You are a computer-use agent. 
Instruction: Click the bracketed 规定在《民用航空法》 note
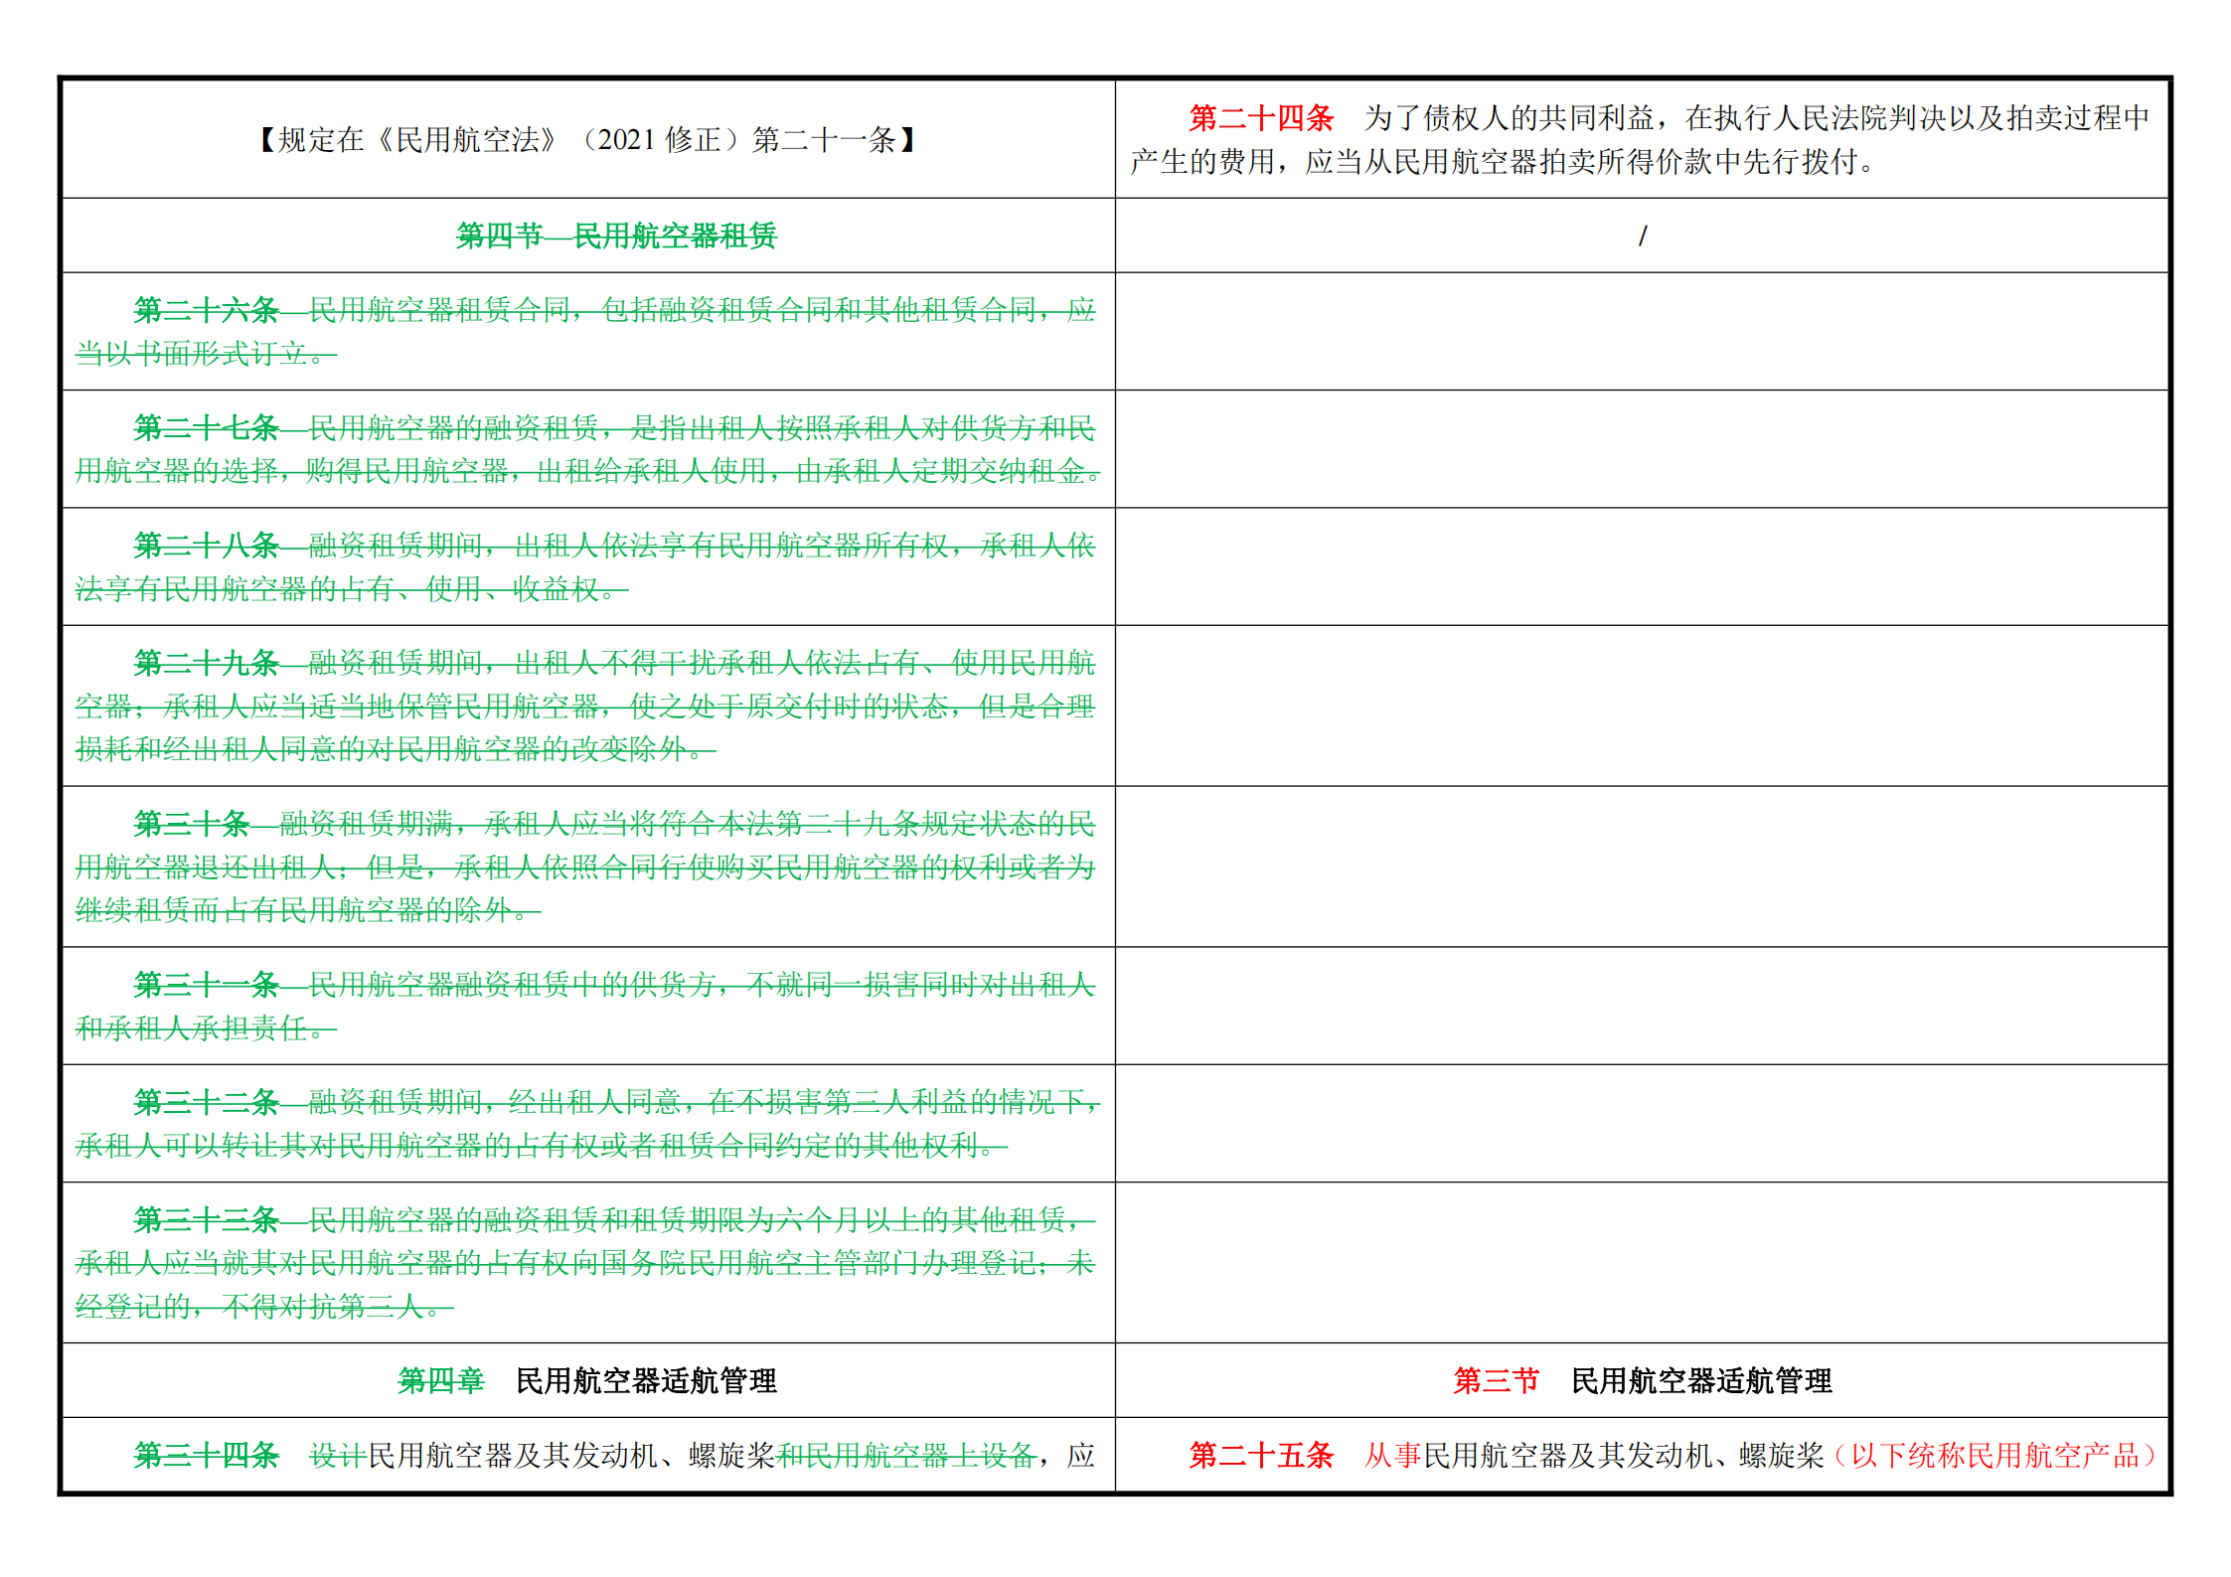587,140
